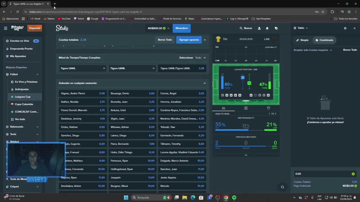Click Agregar apuesta button
Viewport: 360px width, 202px height.
189,40
